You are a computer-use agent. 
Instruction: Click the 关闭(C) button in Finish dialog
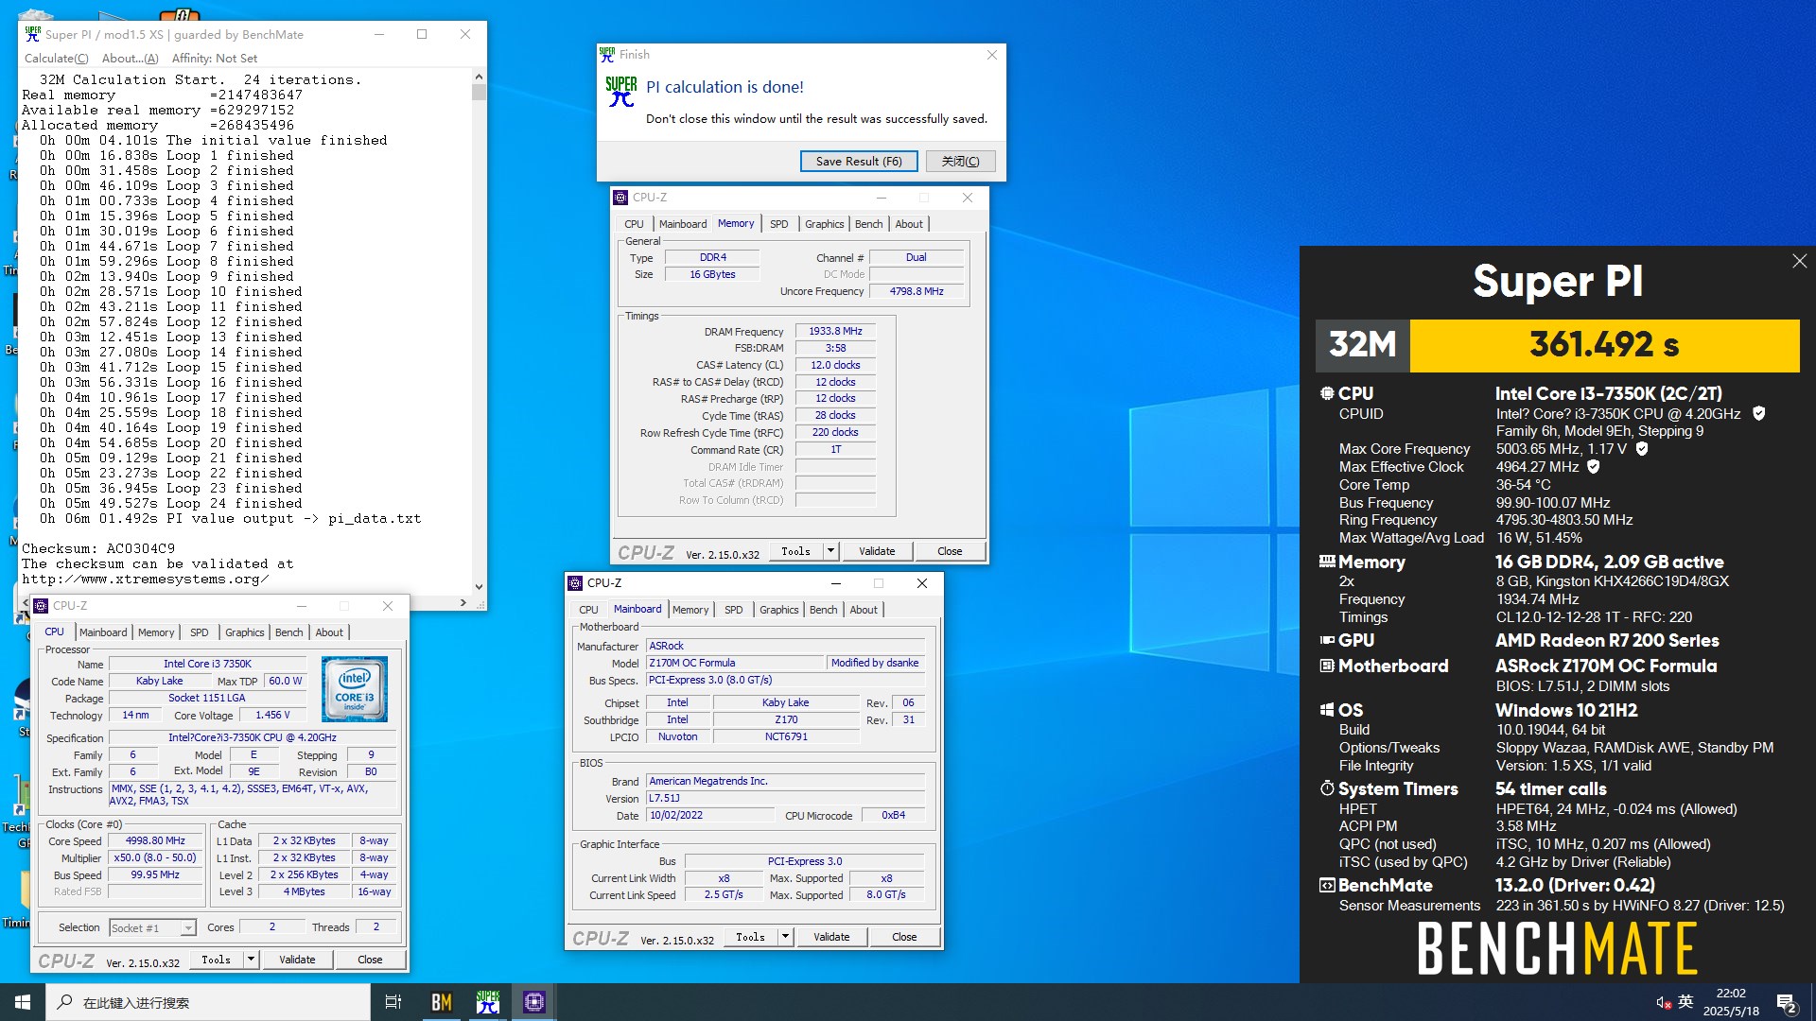960,162
